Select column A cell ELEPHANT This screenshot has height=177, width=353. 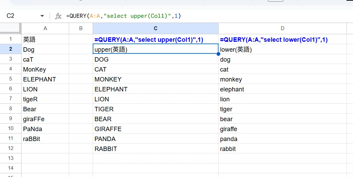tap(45, 79)
